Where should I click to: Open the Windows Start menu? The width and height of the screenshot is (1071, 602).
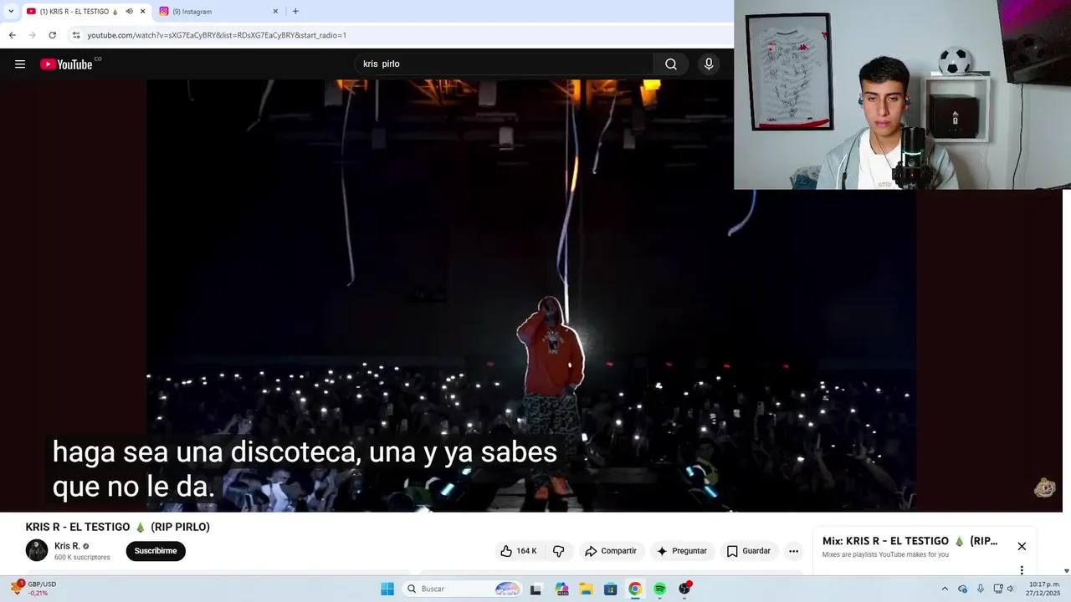[x=387, y=589]
